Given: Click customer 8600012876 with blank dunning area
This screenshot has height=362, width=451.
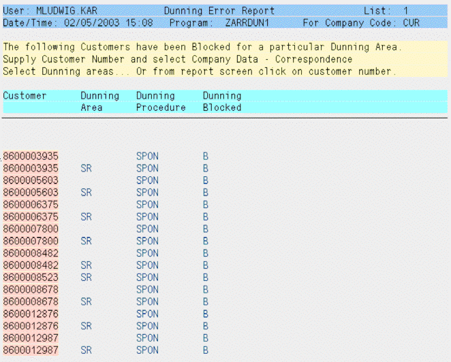Looking at the screenshot, I should (31, 314).
